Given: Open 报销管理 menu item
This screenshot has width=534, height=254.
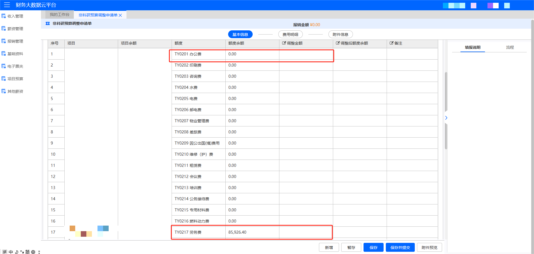Looking at the screenshot, I should point(15,41).
